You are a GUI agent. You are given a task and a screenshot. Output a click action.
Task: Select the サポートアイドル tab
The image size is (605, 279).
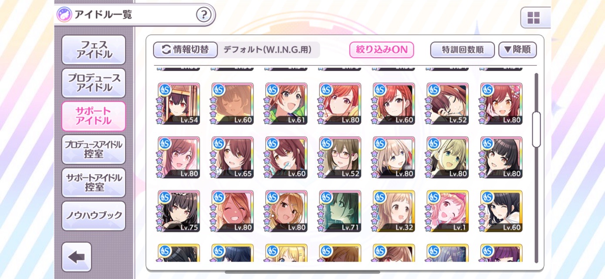94,116
